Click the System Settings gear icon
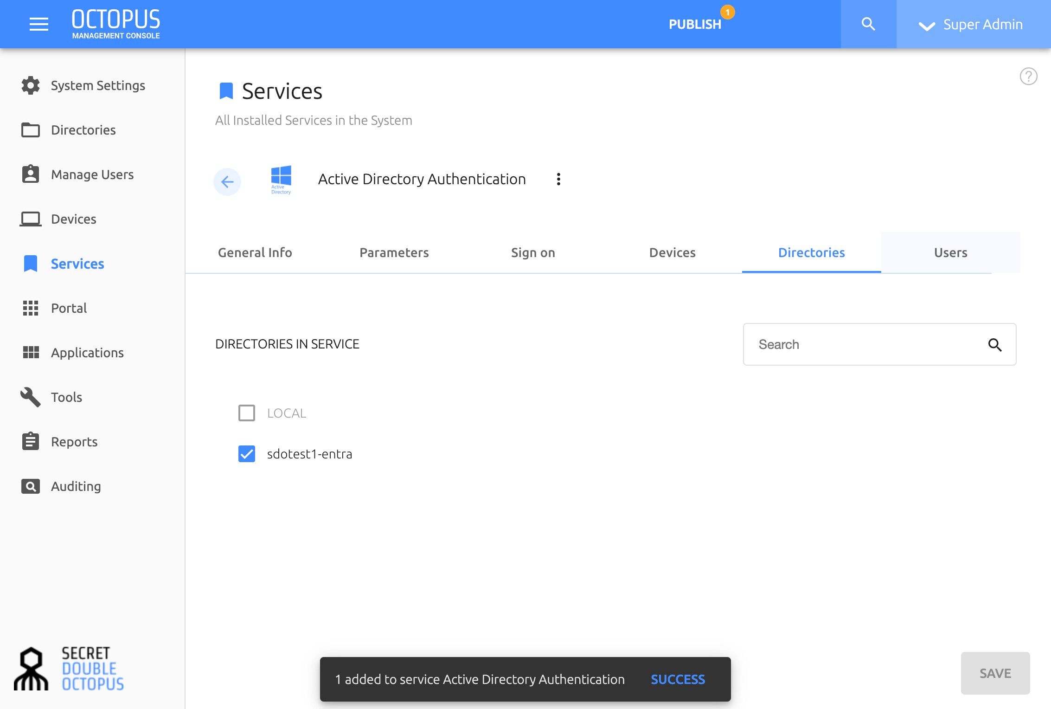The image size is (1051, 709). click(31, 85)
